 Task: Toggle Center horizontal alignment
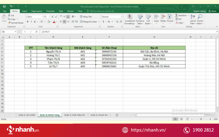point(64,21)
